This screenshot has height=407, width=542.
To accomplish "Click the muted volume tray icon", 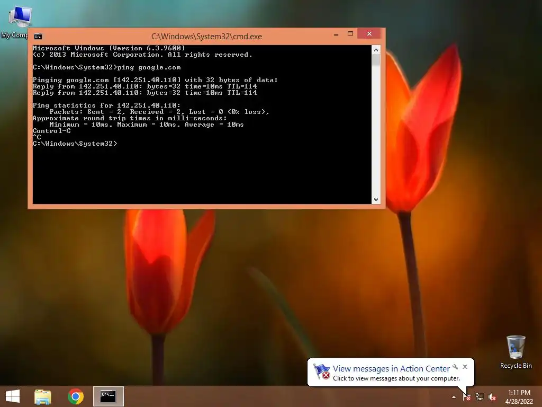I will (492, 396).
